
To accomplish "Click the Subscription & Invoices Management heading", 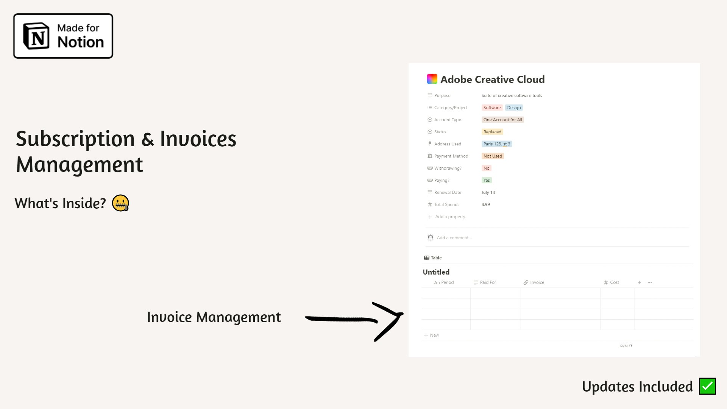I will pos(126,151).
